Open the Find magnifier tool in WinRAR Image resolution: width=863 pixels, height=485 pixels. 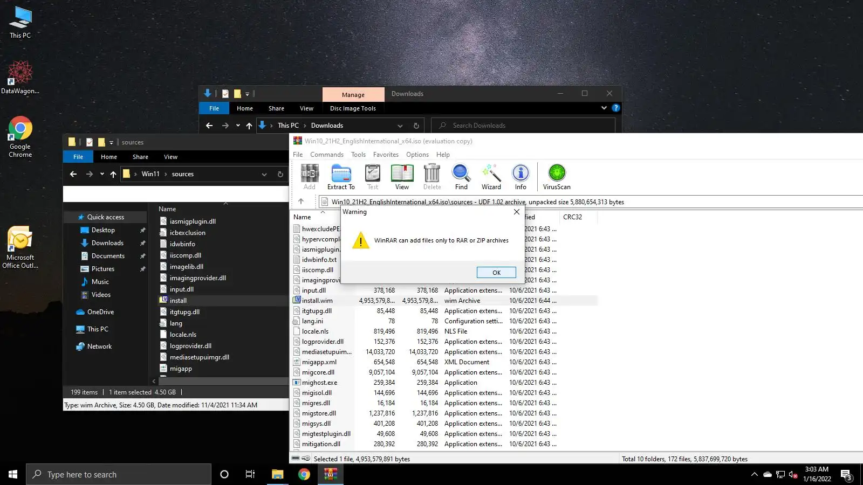461,177
